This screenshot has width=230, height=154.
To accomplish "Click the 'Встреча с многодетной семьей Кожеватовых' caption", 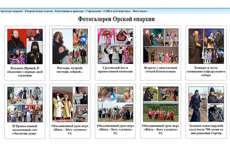I will click(x=160, y=70).
